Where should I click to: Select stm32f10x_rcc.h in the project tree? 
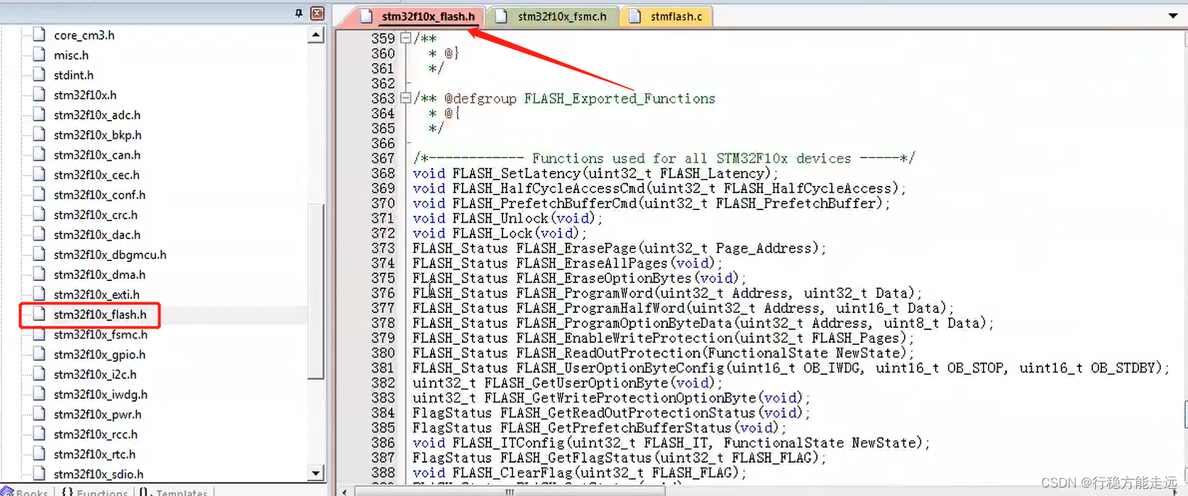click(x=96, y=434)
